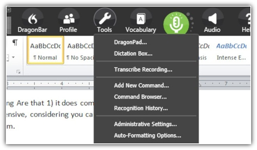Apply the Normal style in Word
257x150 pixels.
tap(45, 50)
